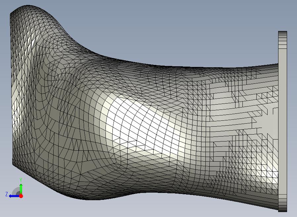
Task: Click the blue Z axis arrow on triad
Action: pos(14,196)
